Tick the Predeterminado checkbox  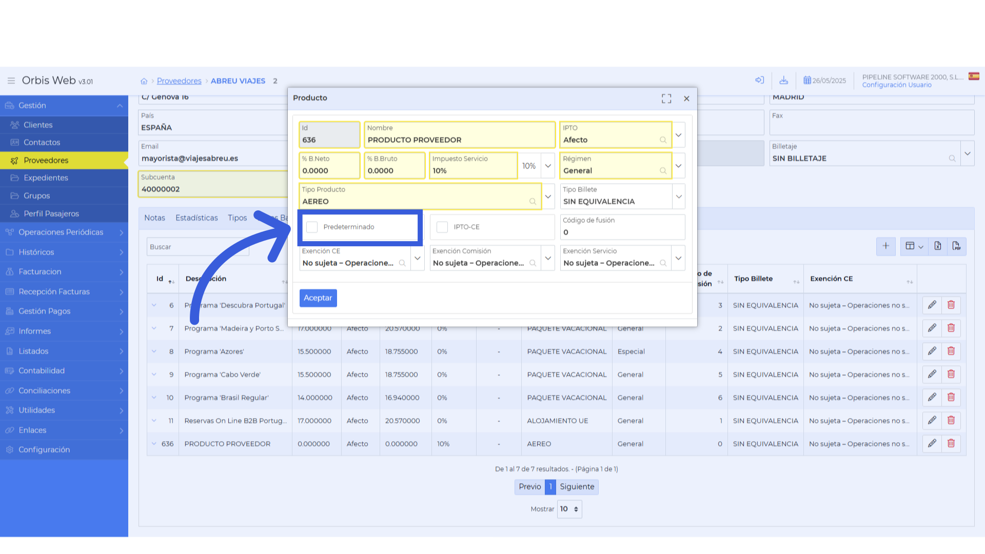point(312,227)
